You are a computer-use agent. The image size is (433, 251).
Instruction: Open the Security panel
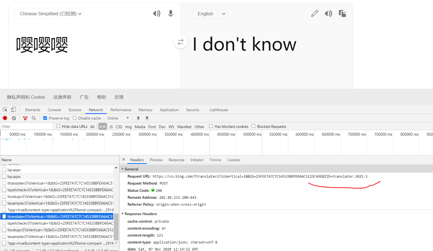(x=193, y=110)
